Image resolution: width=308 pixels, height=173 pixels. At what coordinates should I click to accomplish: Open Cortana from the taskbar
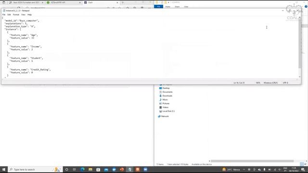(x=66, y=170)
